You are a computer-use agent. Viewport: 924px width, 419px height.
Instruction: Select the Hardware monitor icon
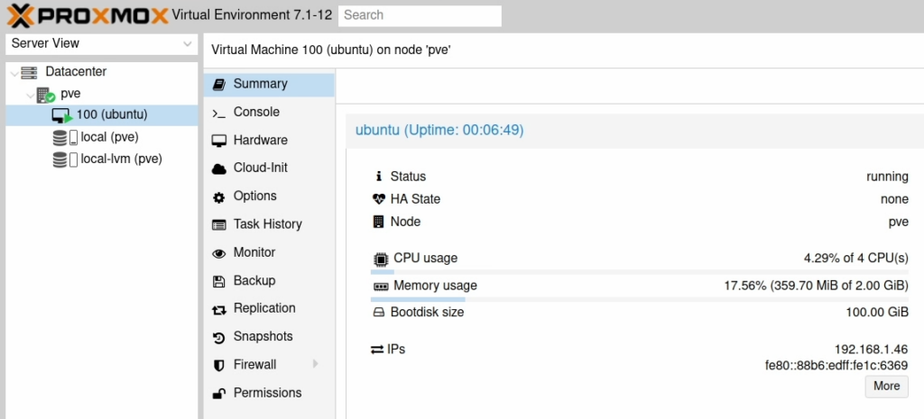click(218, 141)
